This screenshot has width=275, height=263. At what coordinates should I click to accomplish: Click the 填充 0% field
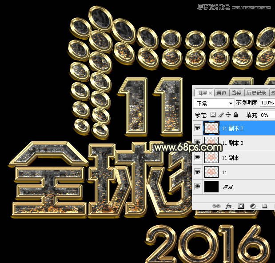(x=267, y=115)
